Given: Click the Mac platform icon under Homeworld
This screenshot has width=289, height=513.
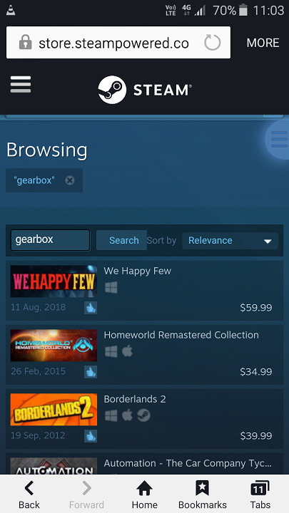Looking at the screenshot, I should point(127,352).
